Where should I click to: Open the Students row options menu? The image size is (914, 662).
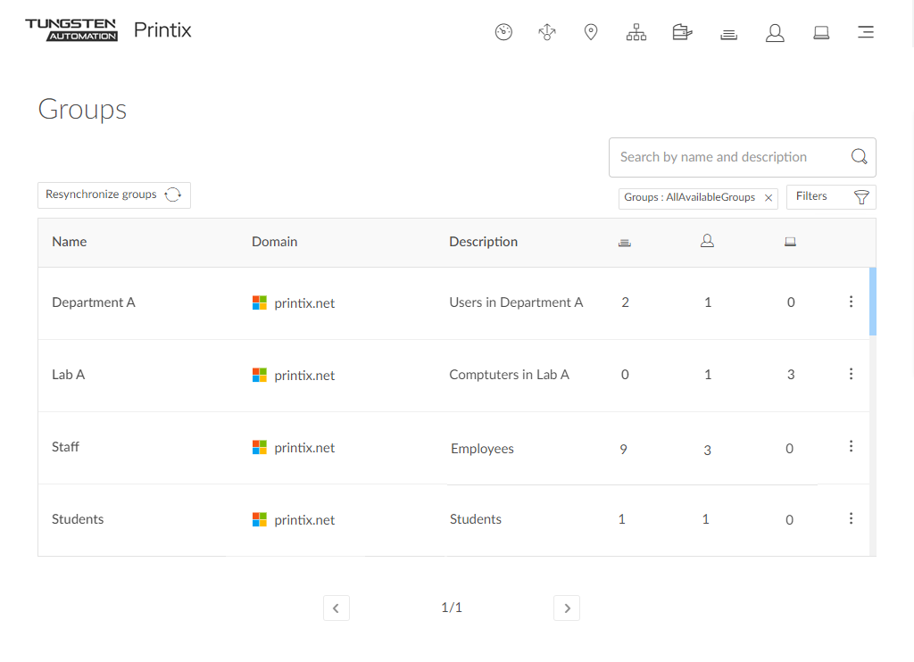tap(851, 518)
